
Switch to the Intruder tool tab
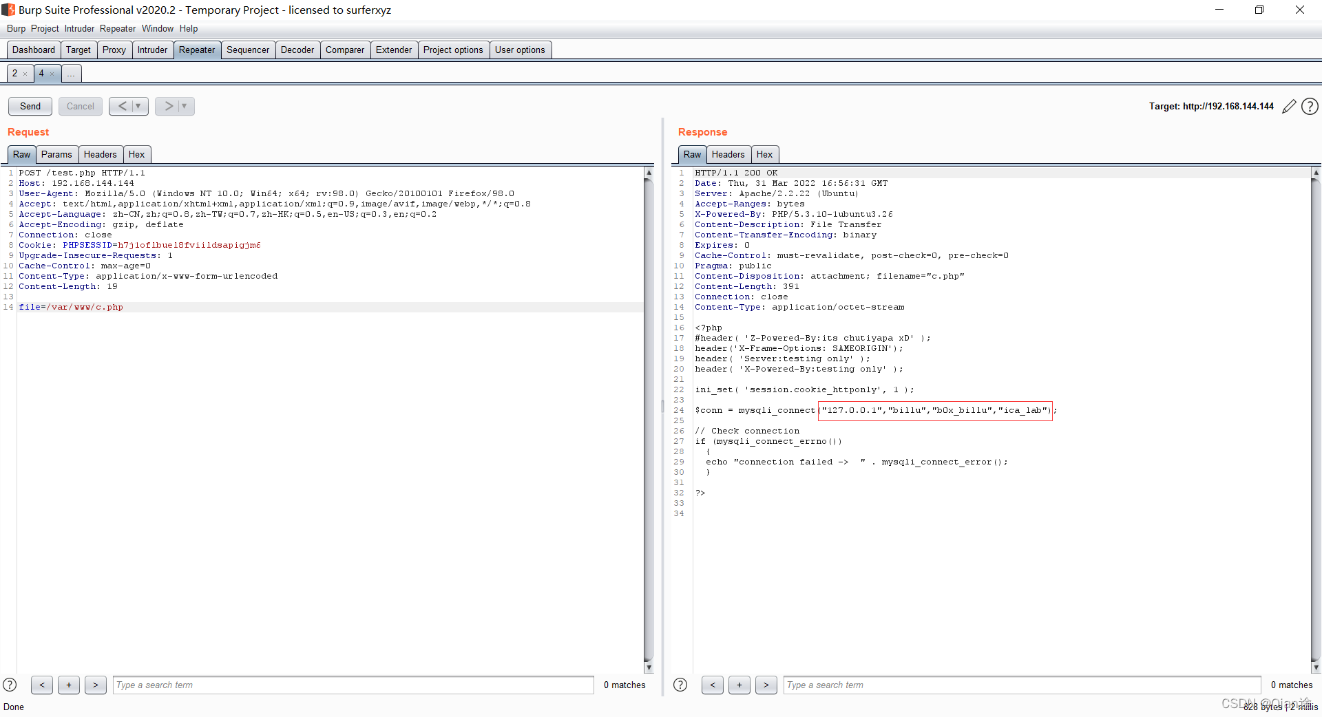[152, 50]
